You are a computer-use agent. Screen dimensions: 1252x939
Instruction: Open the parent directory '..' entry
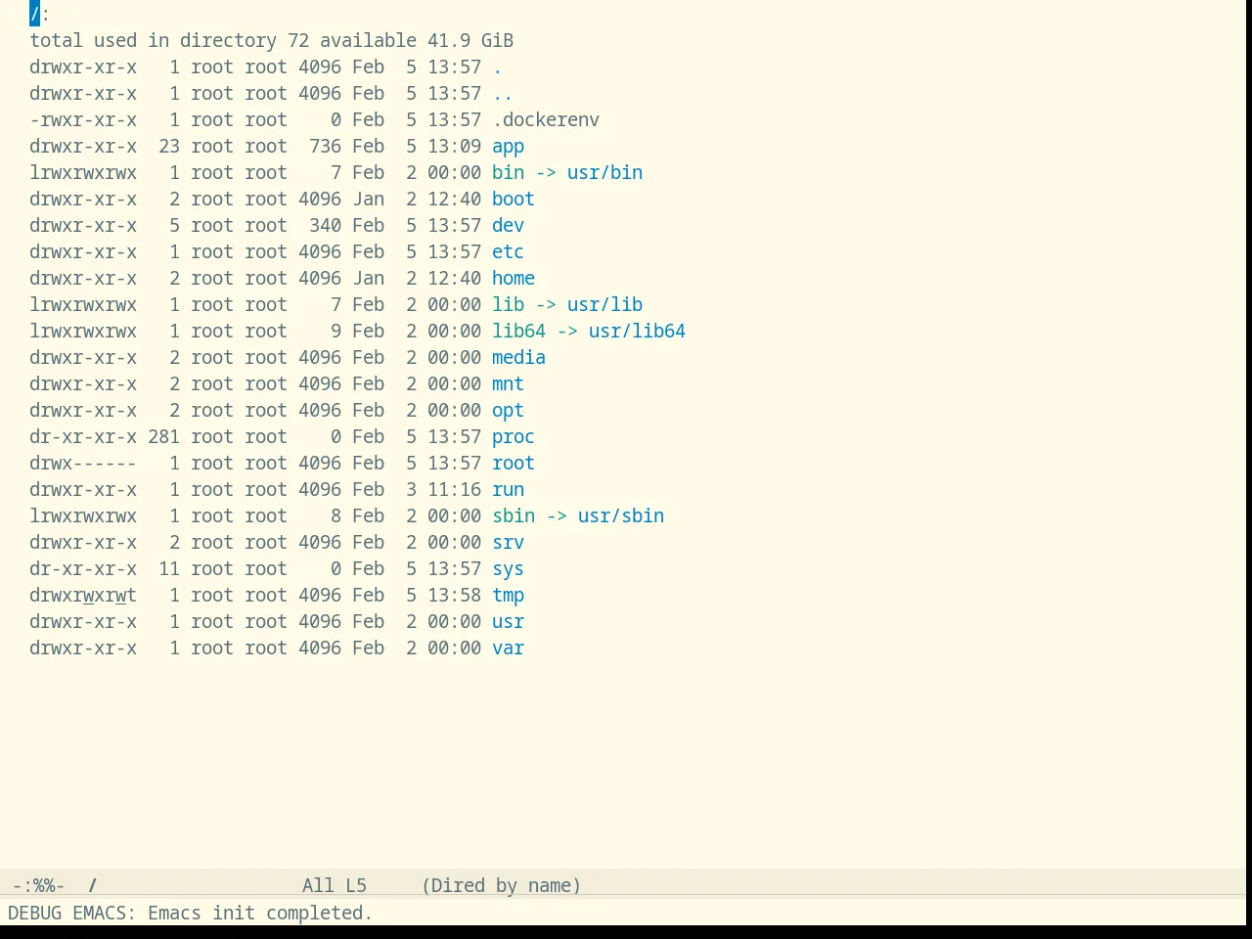point(502,94)
